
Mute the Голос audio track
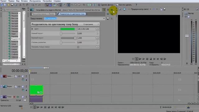coord(23,97)
